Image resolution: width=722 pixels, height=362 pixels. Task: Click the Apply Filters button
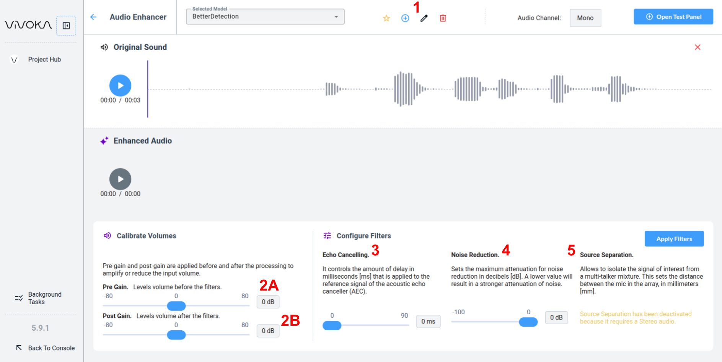674,239
